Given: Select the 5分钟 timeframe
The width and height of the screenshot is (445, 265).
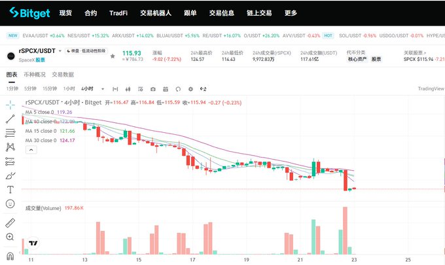Looking at the screenshot, I should point(30,89).
